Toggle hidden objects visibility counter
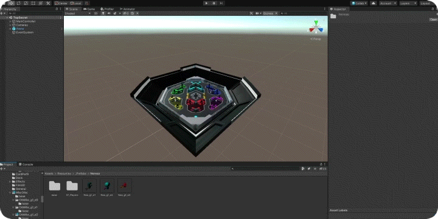This screenshot has height=219, width=438. pyautogui.click(x=126, y=13)
